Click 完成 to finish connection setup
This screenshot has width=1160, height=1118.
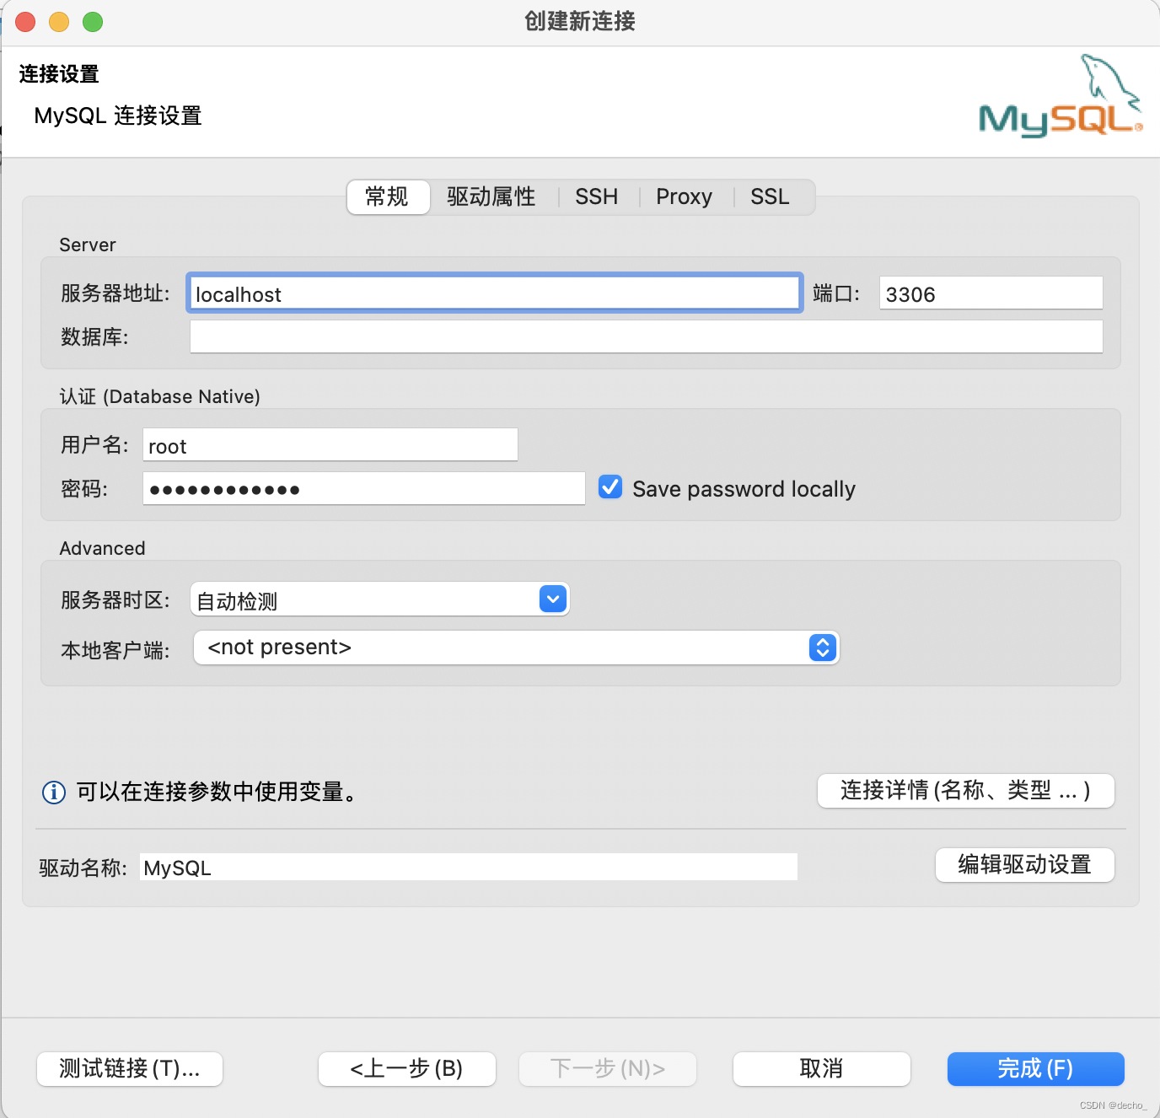(x=1035, y=1068)
